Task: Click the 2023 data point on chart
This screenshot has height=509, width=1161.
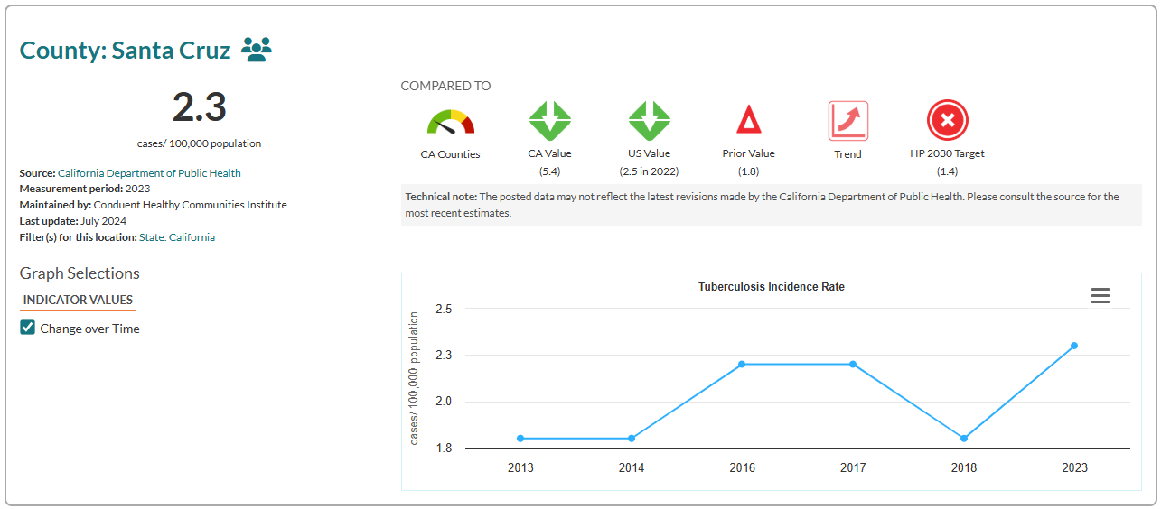Action: click(1073, 346)
